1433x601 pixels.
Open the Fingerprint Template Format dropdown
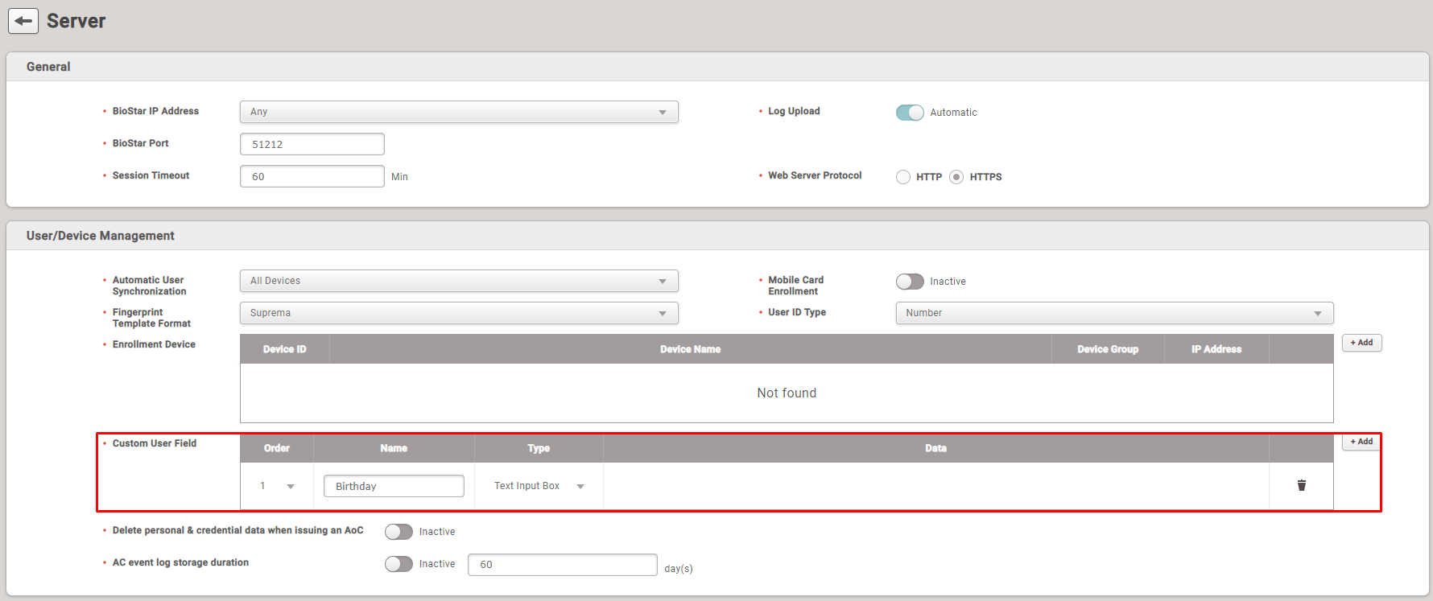click(459, 313)
